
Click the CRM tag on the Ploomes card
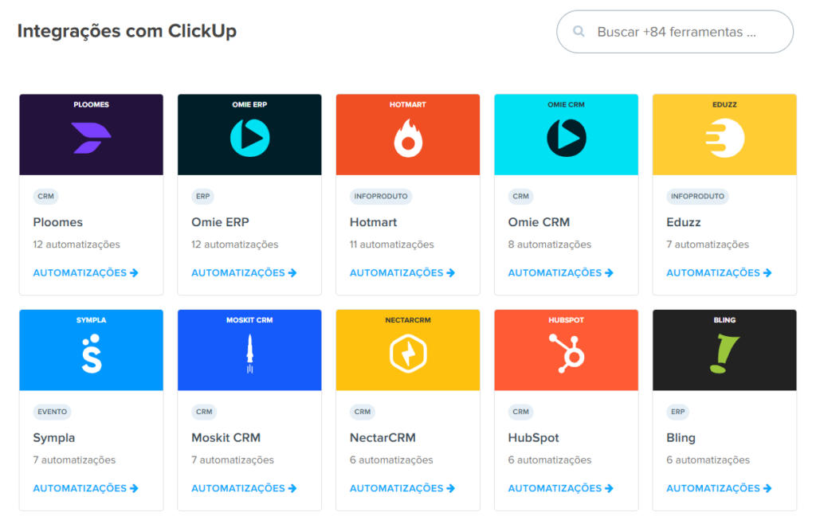[45, 196]
